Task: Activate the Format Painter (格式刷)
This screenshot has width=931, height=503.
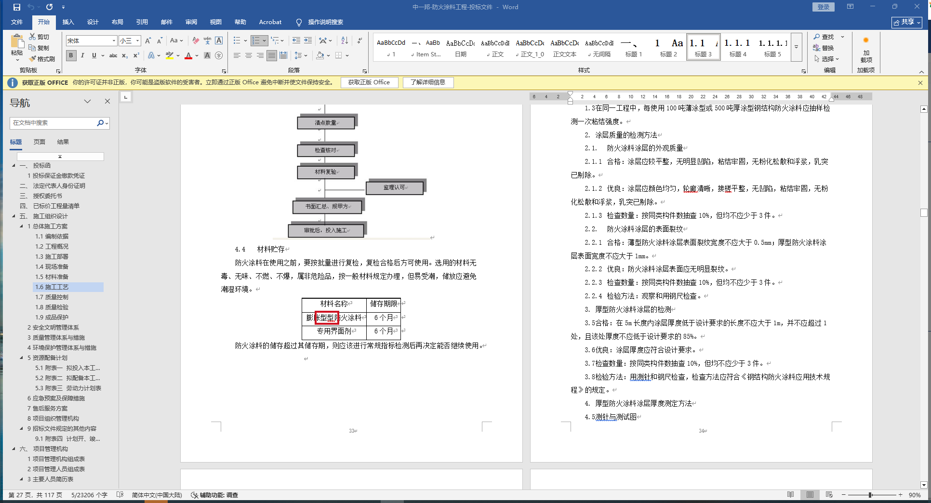Action: click(42, 59)
